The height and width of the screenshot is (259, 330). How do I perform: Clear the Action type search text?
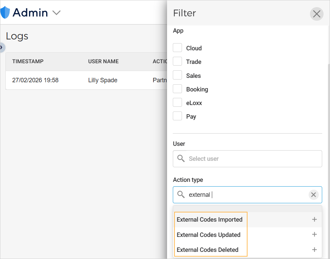point(313,195)
